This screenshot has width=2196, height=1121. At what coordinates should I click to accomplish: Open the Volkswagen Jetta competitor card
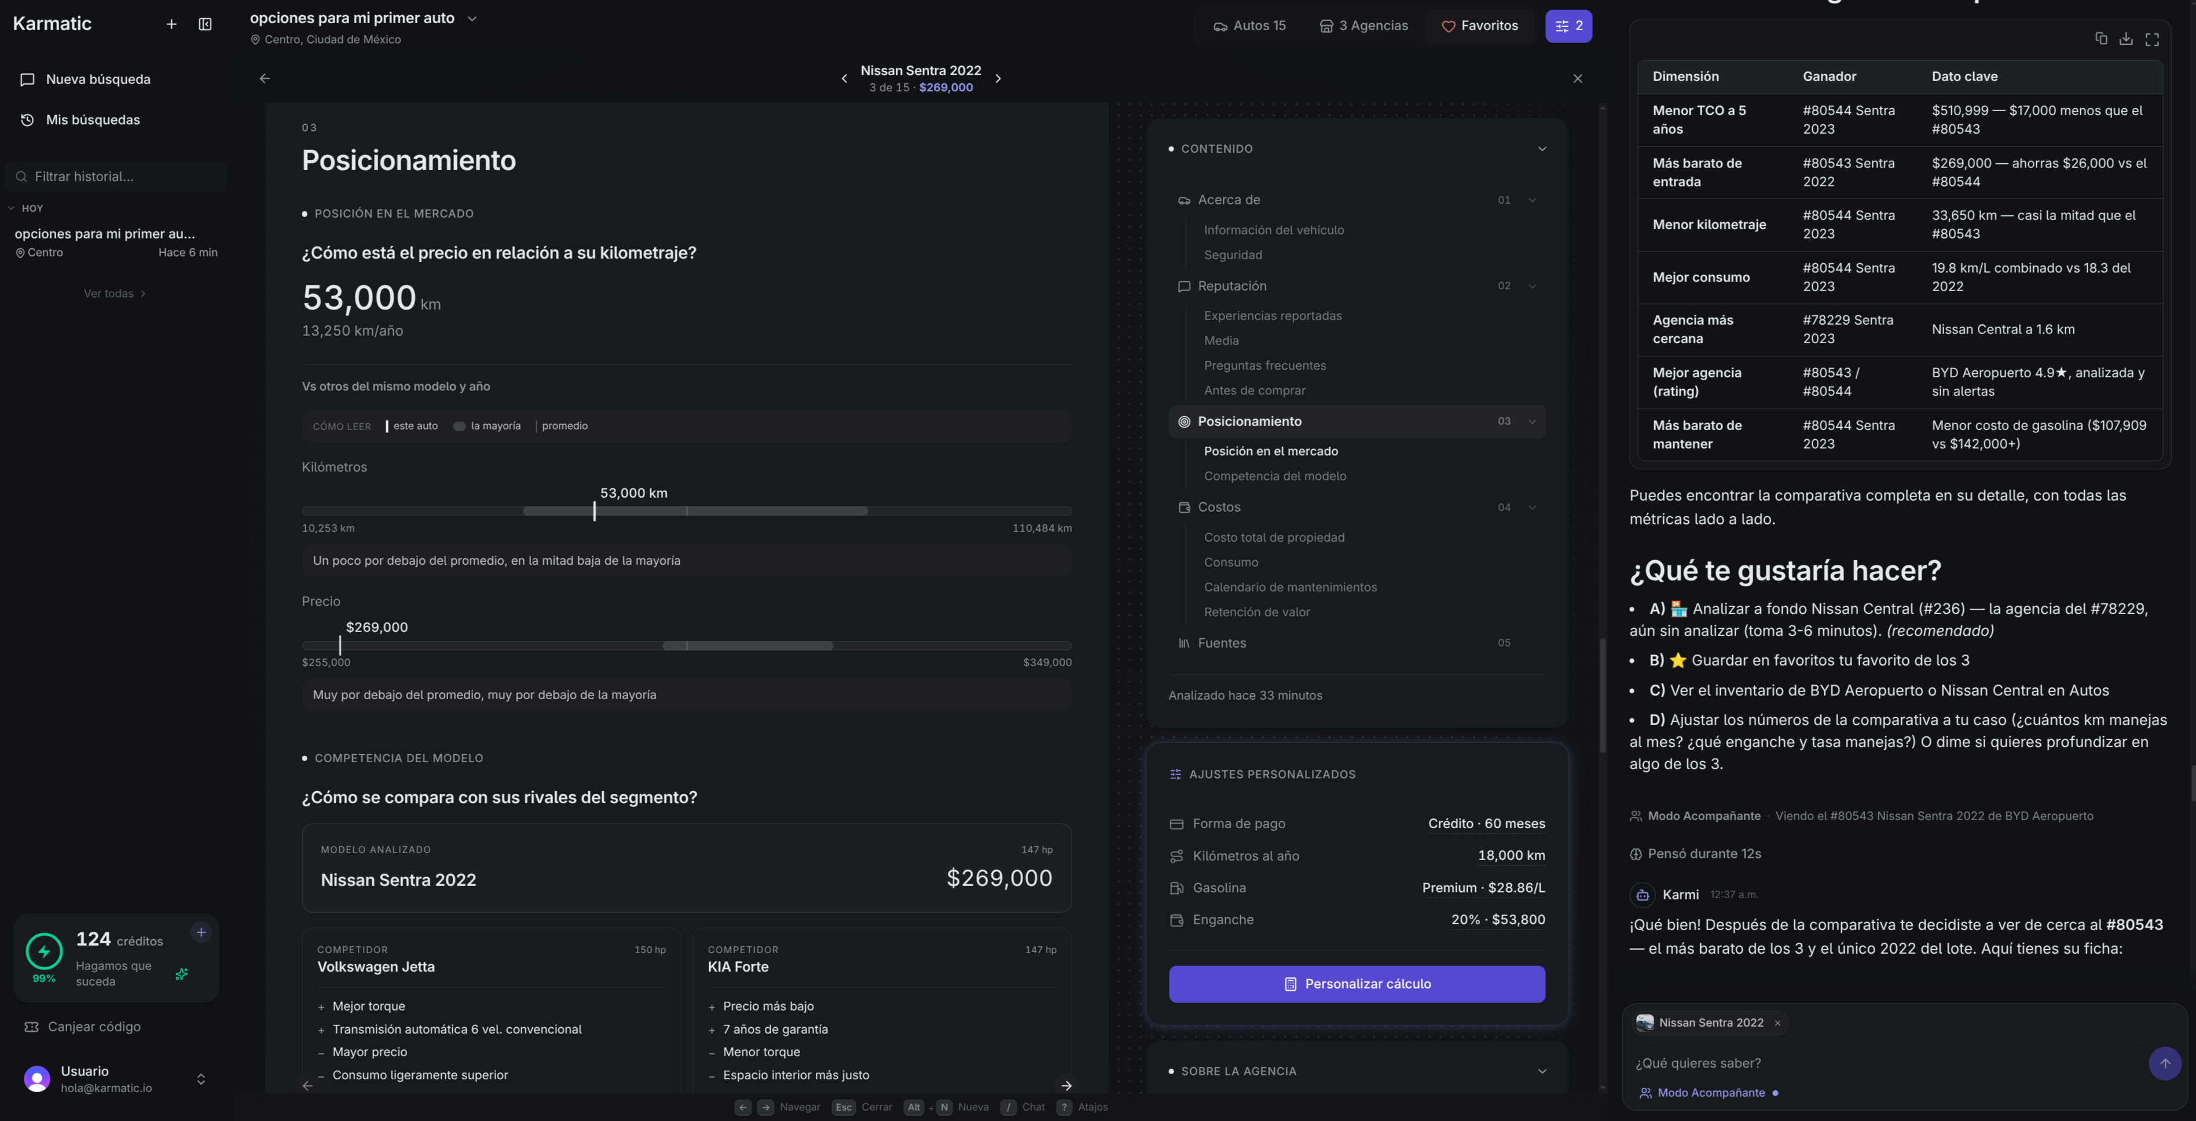point(491,1010)
